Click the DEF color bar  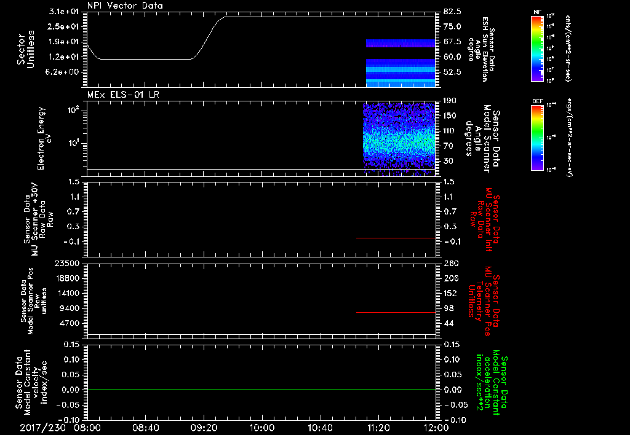[538, 138]
